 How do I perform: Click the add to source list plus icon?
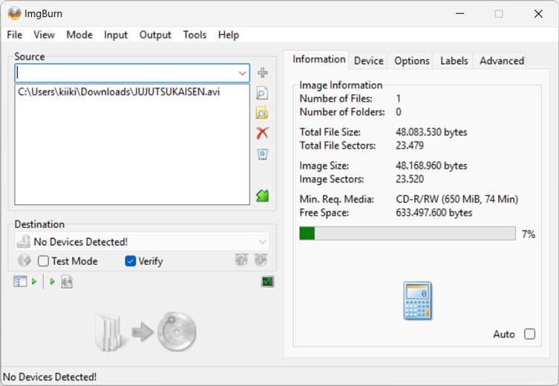pos(262,73)
